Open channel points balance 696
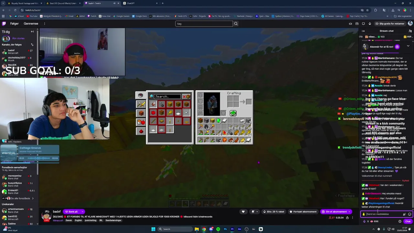The height and width of the screenshot is (233, 414). (x=374, y=221)
